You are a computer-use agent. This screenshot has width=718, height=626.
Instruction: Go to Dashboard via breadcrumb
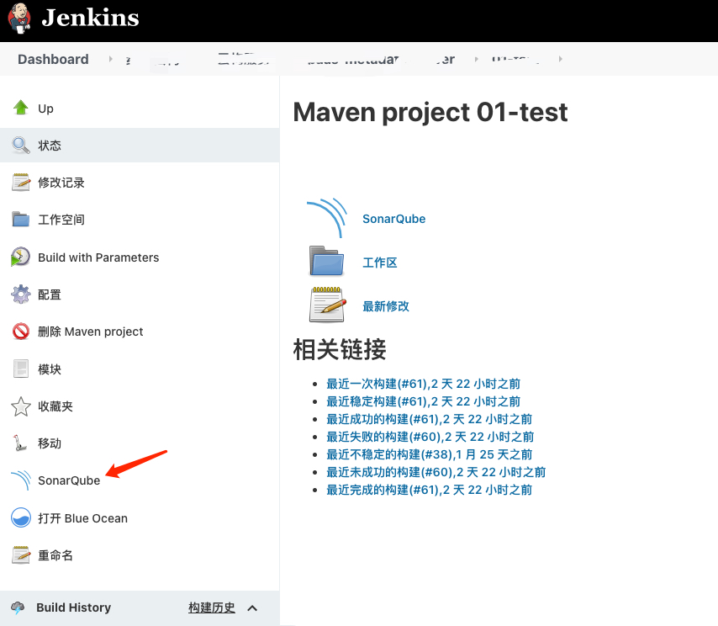(x=53, y=59)
